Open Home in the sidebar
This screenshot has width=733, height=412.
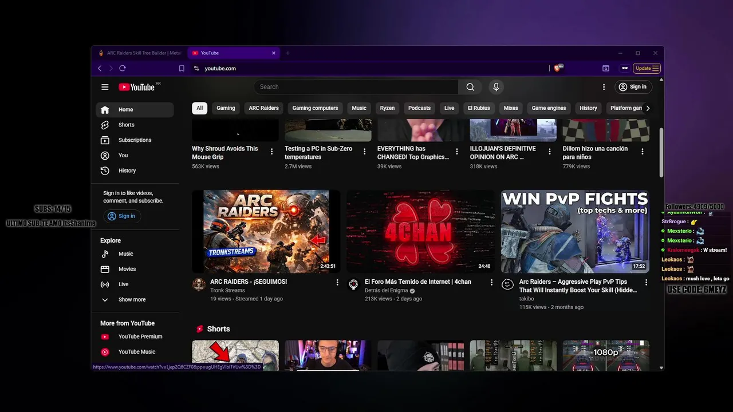pyautogui.click(x=135, y=110)
